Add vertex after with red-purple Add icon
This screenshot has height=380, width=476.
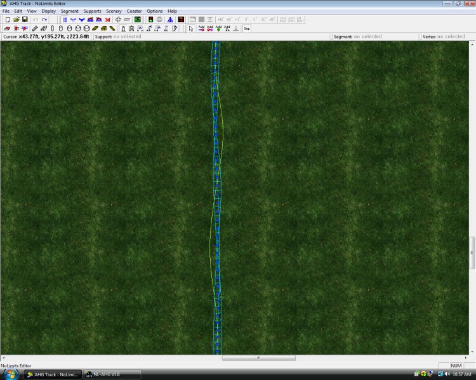click(x=210, y=28)
